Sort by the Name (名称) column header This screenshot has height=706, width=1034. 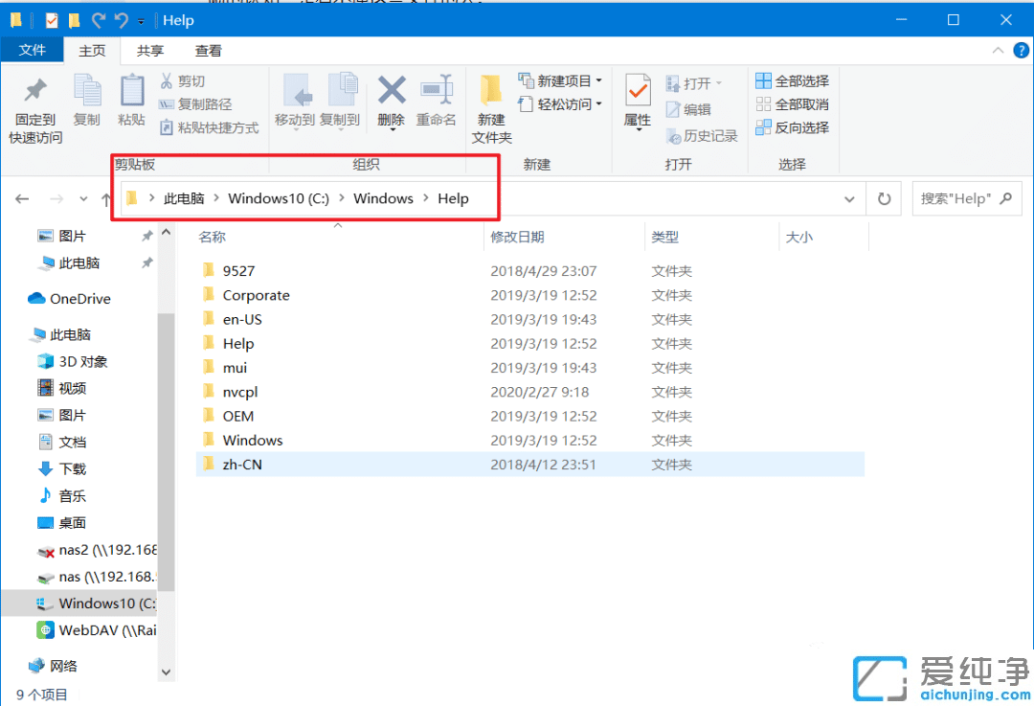click(x=213, y=237)
